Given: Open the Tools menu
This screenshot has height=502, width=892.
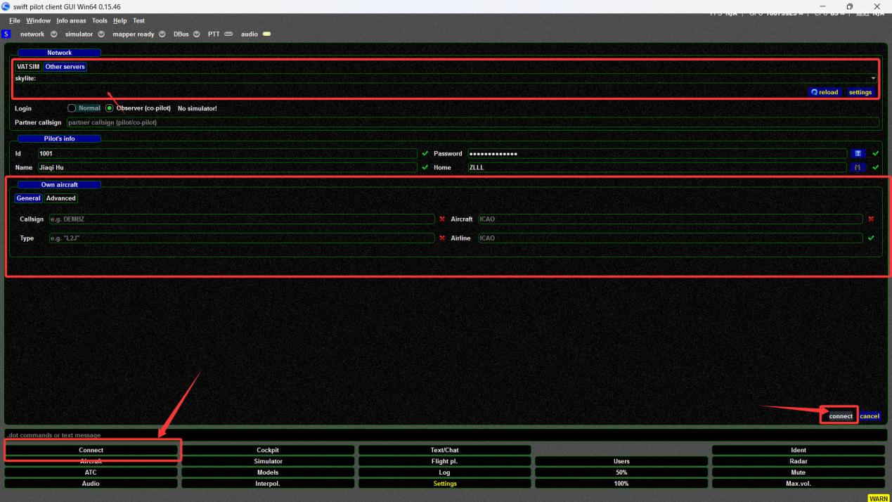Looking at the screenshot, I should (100, 21).
